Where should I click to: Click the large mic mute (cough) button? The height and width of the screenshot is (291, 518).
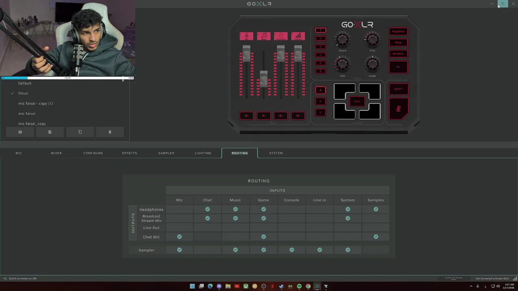click(x=399, y=108)
